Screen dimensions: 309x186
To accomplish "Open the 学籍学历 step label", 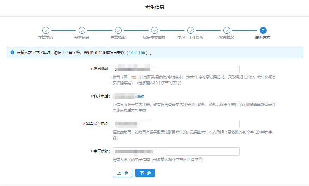I will (x=46, y=37).
